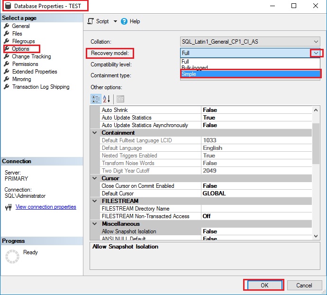Open the General page
327x295 pixels.
(21, 26)
